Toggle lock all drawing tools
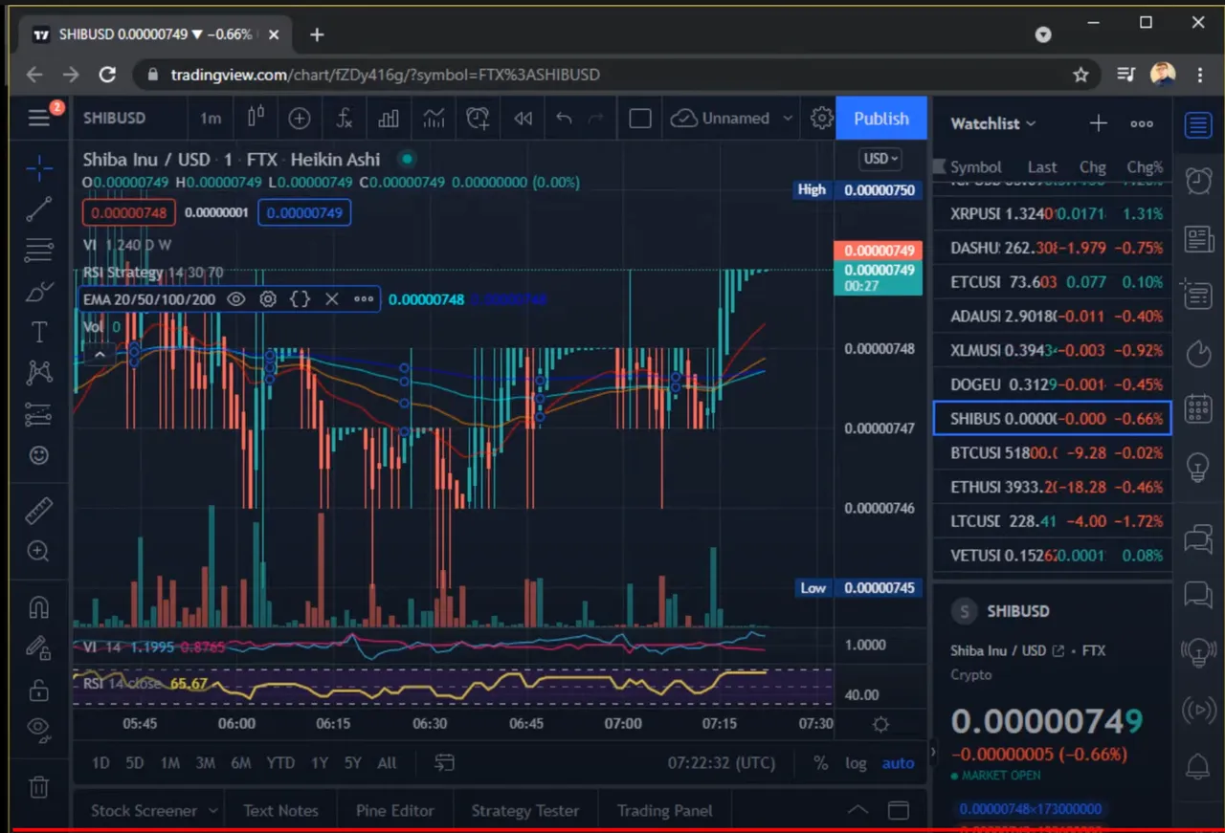The height and width of the screenshot is (833, 1225). (39, 689)
